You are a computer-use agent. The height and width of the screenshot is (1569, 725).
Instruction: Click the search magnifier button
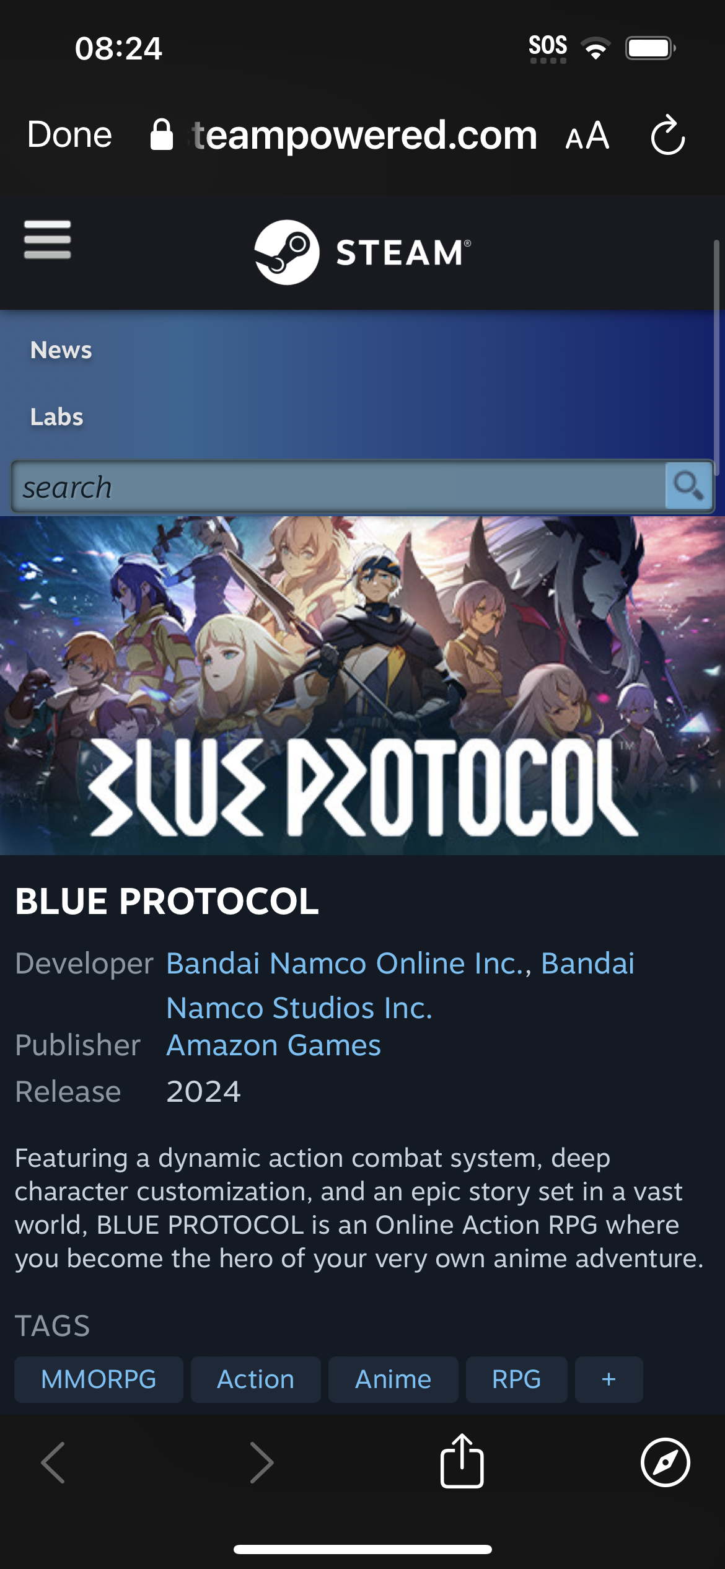pos(688,486)
